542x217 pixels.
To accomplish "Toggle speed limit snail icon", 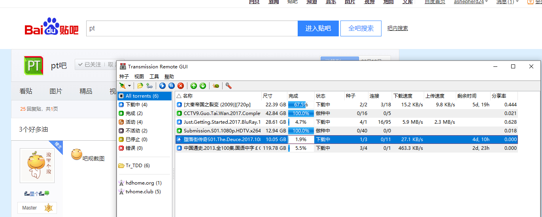I will pyautogui.click(x=215, y=85).
